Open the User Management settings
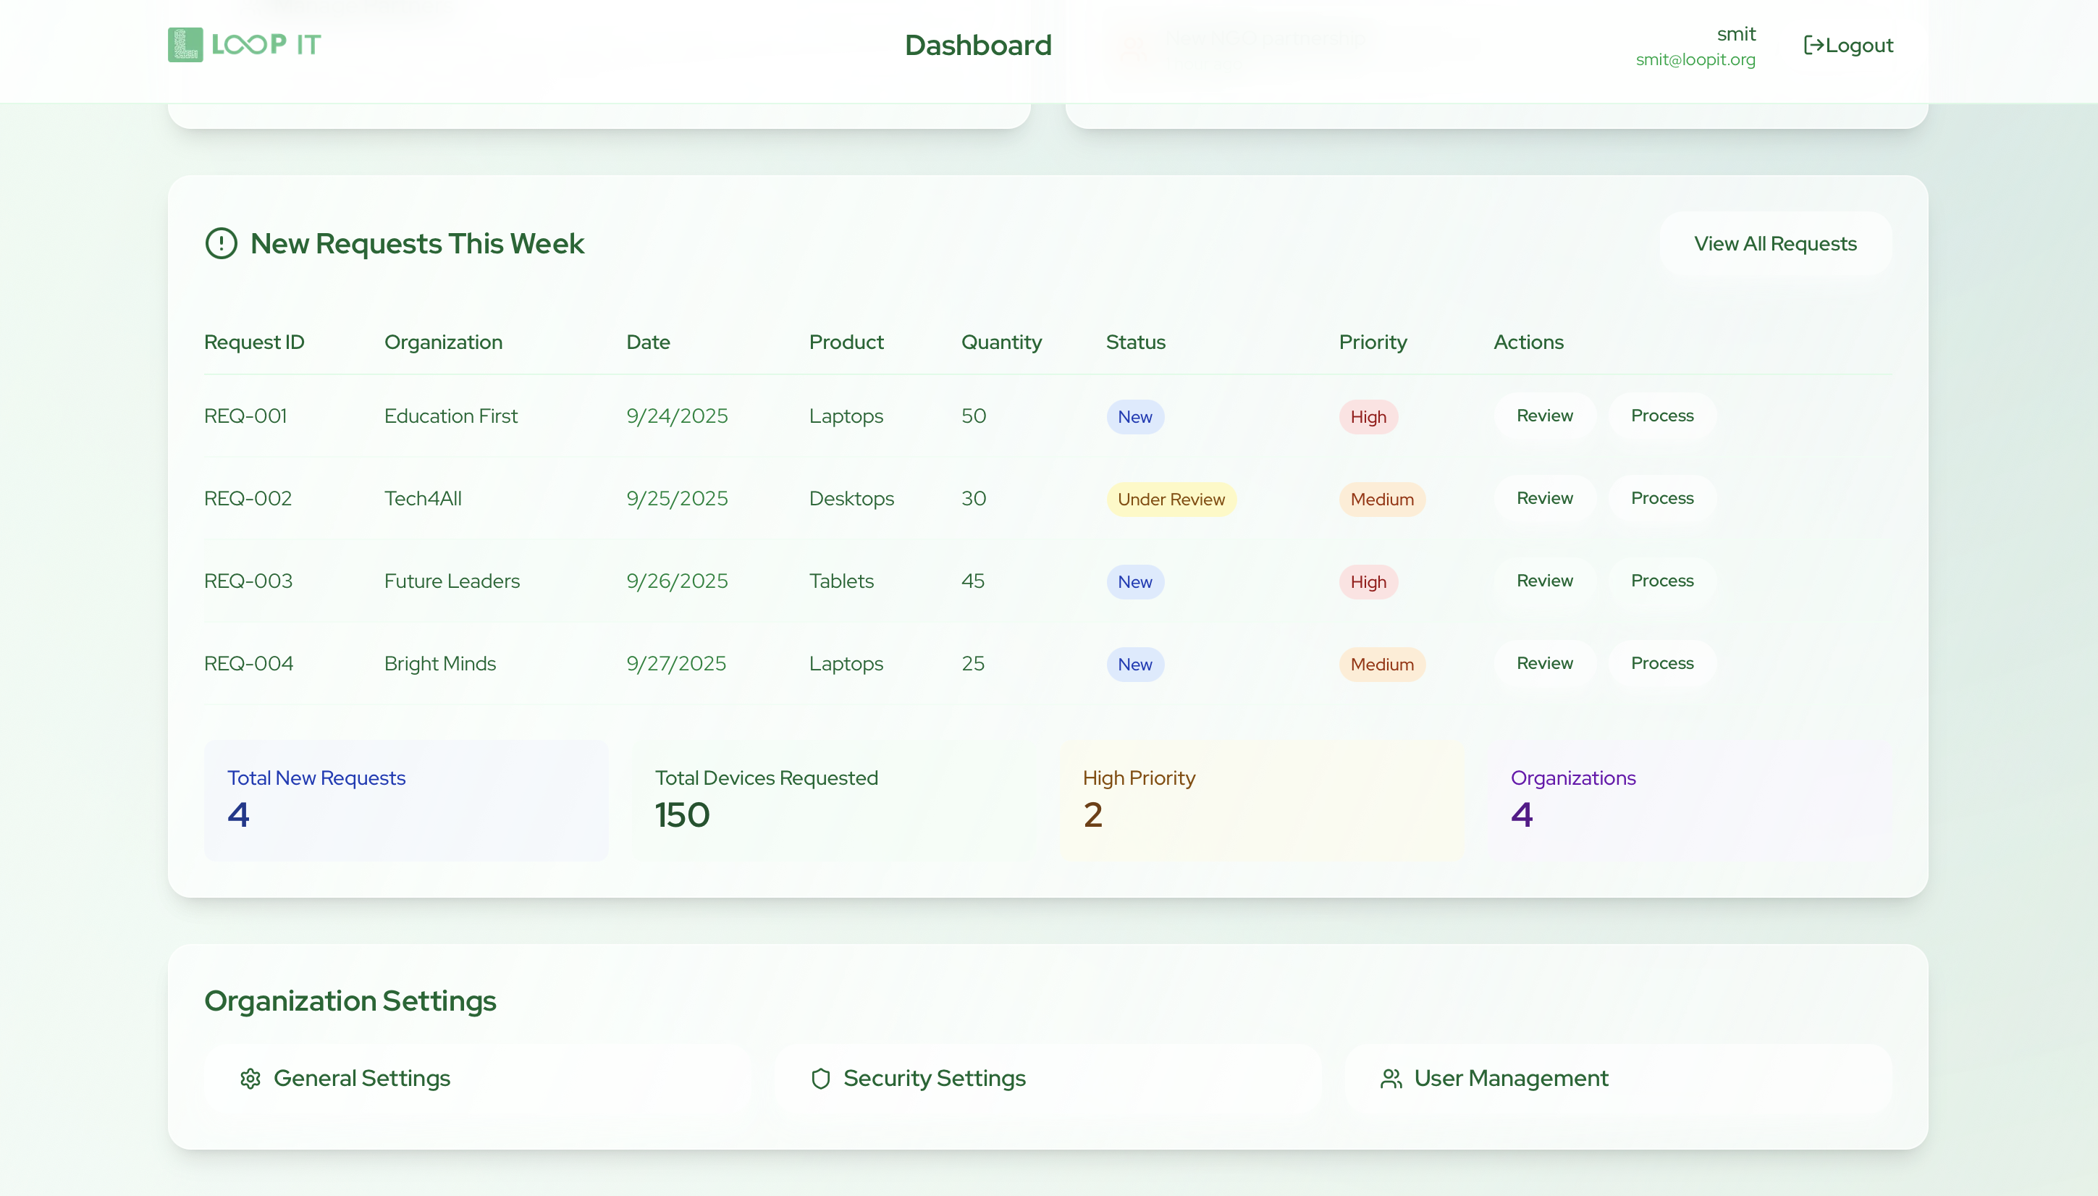Screen dimensions: 2098x1196 coord(1509,1079)
